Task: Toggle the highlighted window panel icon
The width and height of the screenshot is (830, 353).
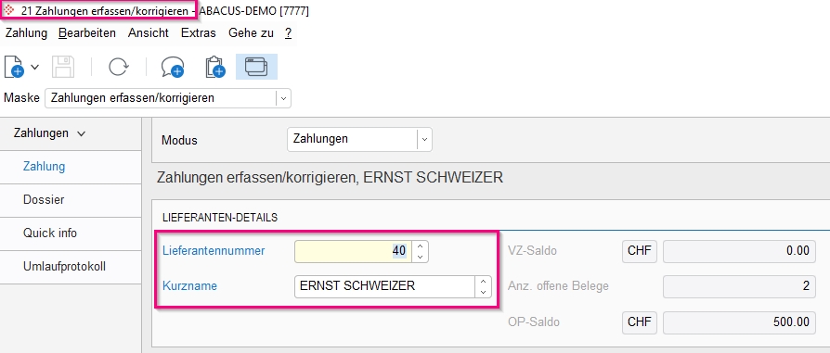Action: [257, 67]
